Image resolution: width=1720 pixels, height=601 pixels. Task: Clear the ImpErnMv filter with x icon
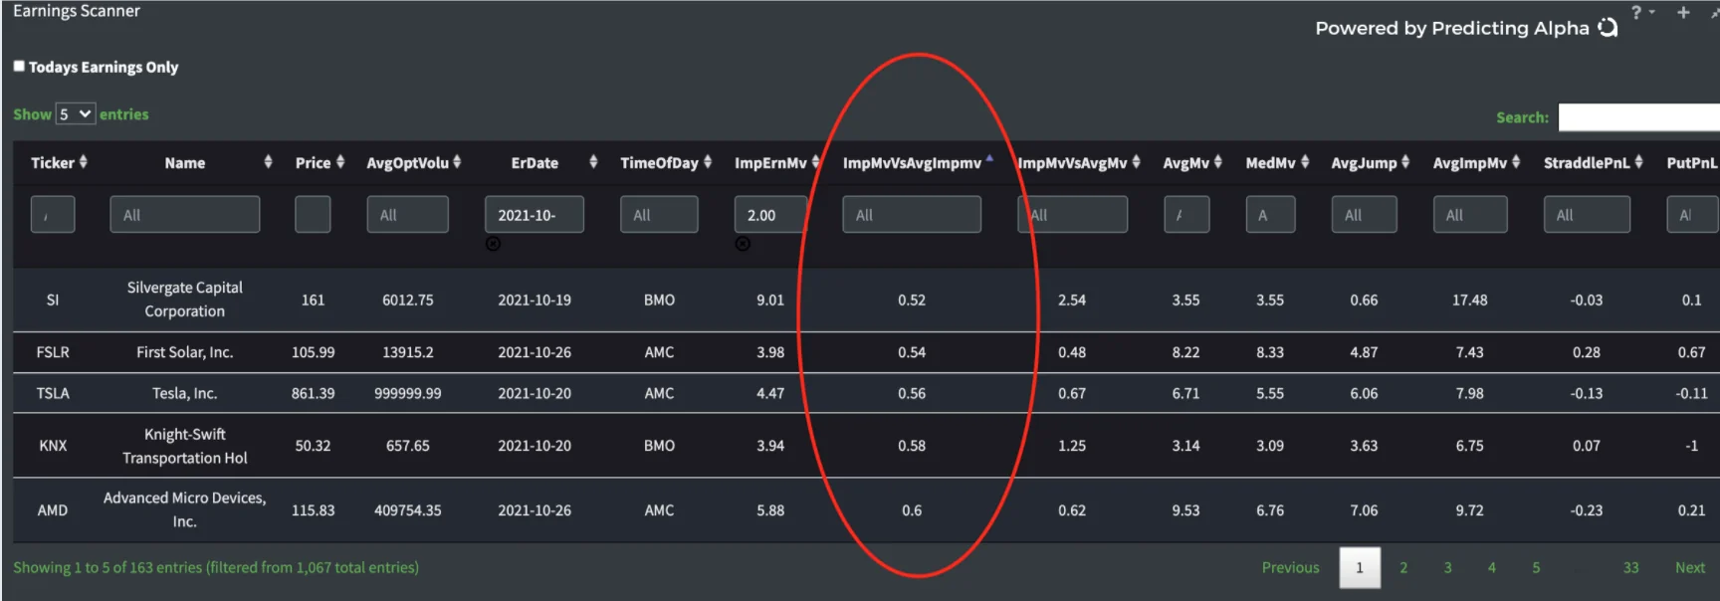click(743, 244)
